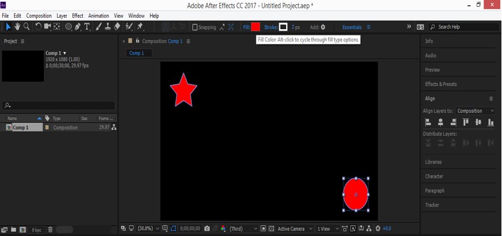This screenshot has width=502, height=236.
Task: Open the Composition menu
Action: (39, 15)
